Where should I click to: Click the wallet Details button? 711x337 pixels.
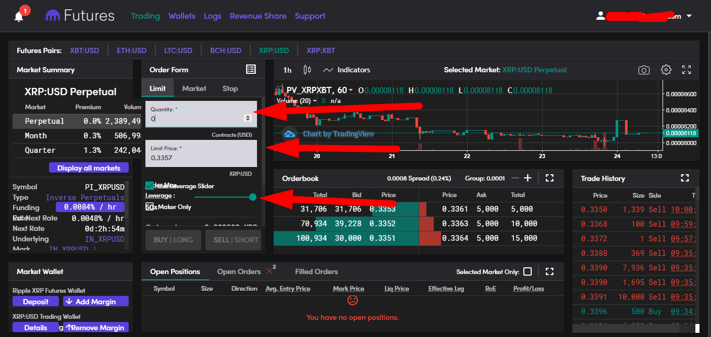click(x=35, y=328)
